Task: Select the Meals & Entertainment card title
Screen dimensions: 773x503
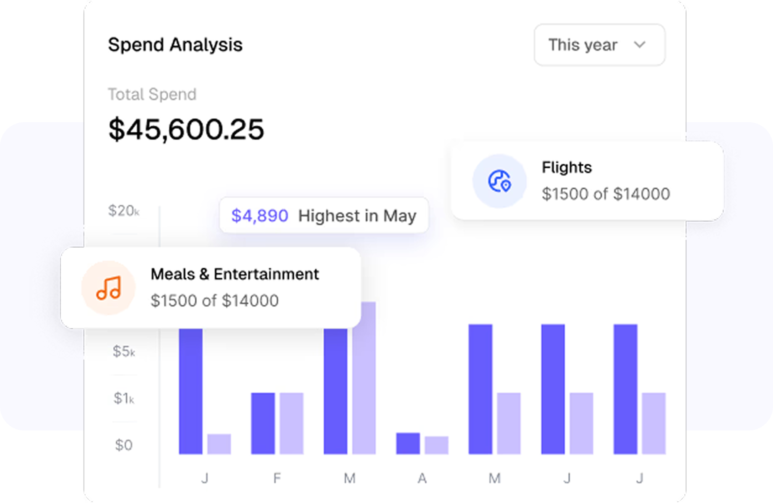Action: [234, 274]
